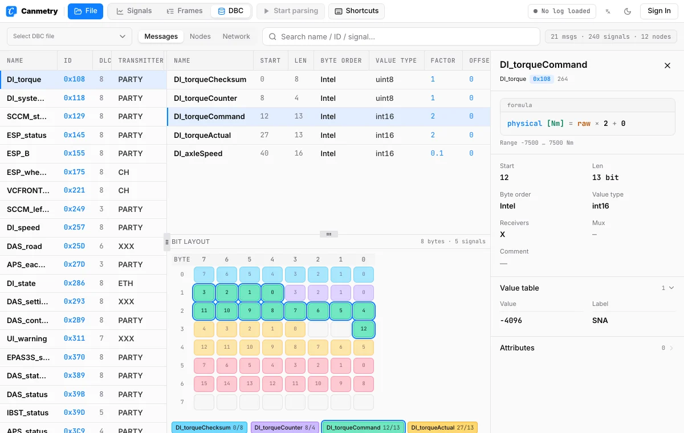
Task: Select the DBC tab
Action: (231, 11)
